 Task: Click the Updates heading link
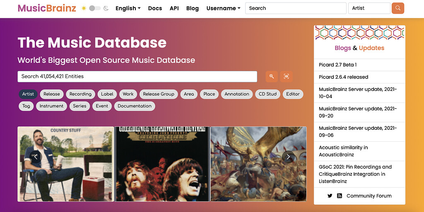371,48
